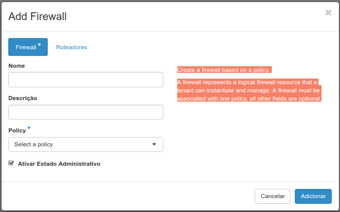Select the placeholder text Select a policy
This screenshot has height=212, width=340.
point(33,144)
